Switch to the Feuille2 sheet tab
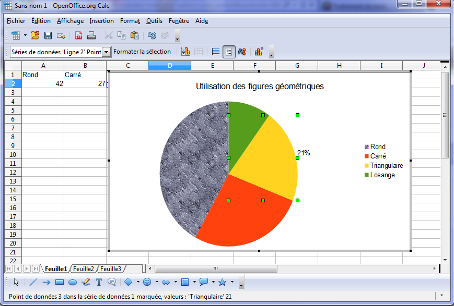The image size is (454, 306). coord(84,269)
